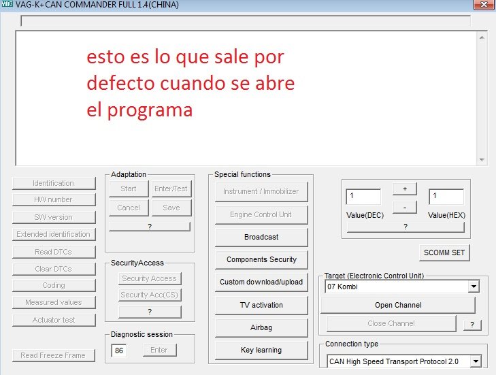Click Read DTCs button
Screen dimensions: 496x375
54,252
